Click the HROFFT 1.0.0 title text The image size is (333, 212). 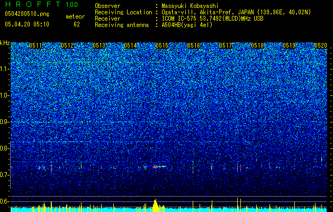pos(42,4)
